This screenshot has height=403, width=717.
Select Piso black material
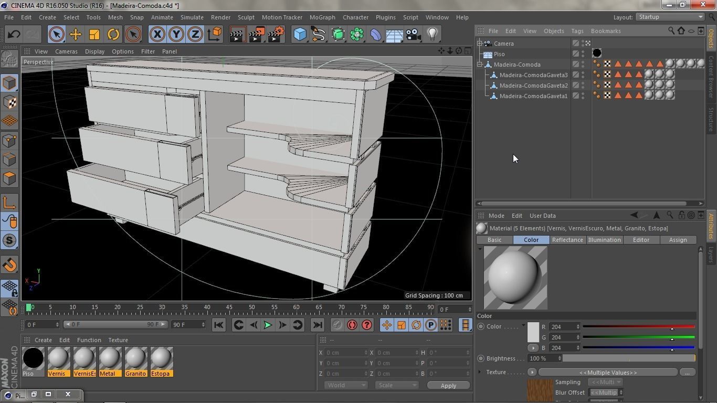tap(33, 362)
